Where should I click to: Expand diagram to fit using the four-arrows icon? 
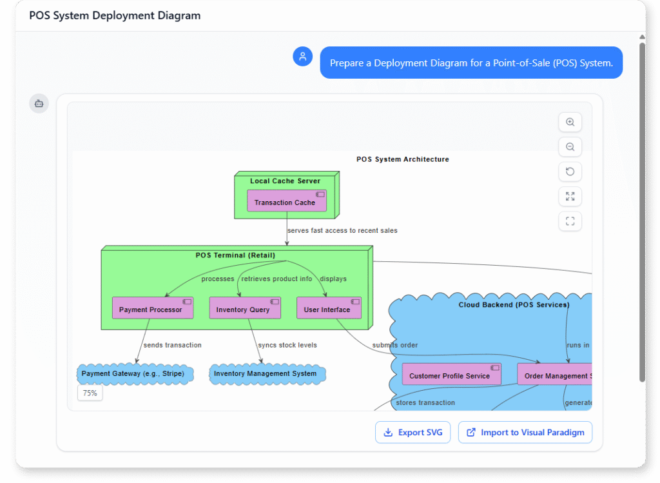(570, 196)
